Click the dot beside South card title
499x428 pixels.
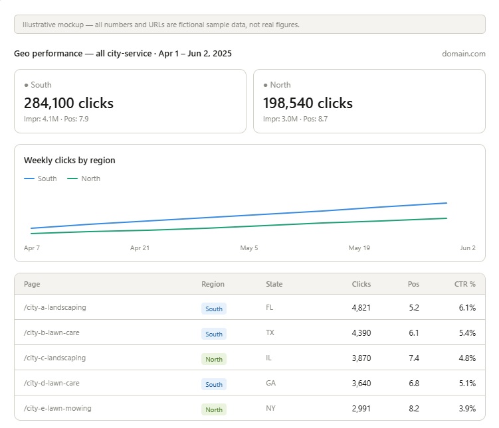pos(26,85)
